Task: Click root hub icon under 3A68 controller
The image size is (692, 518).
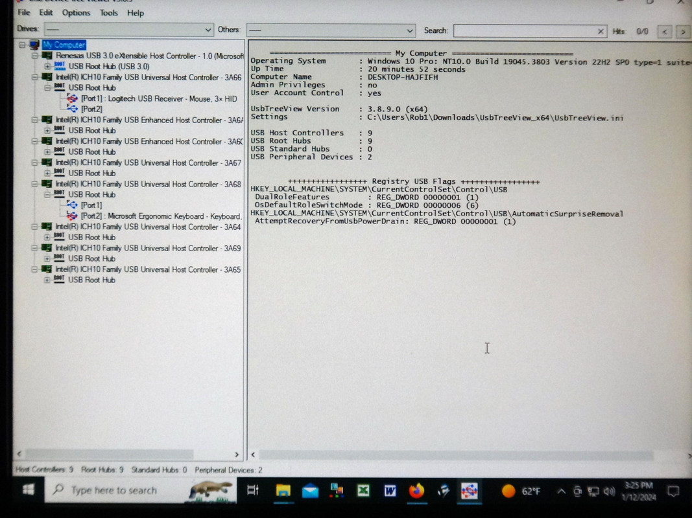Action: (x=60, y=194)
